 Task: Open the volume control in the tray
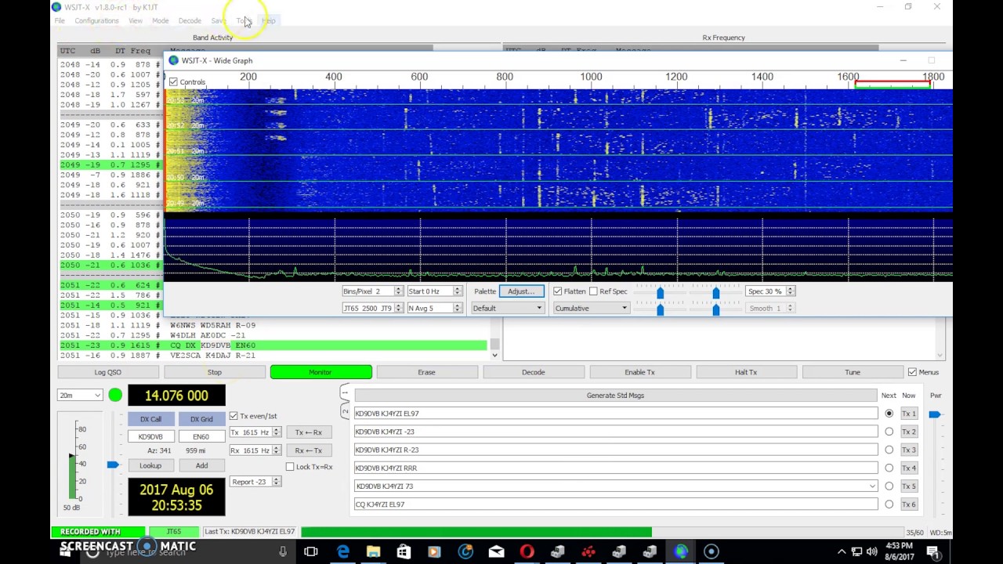(x=871, y=551)
